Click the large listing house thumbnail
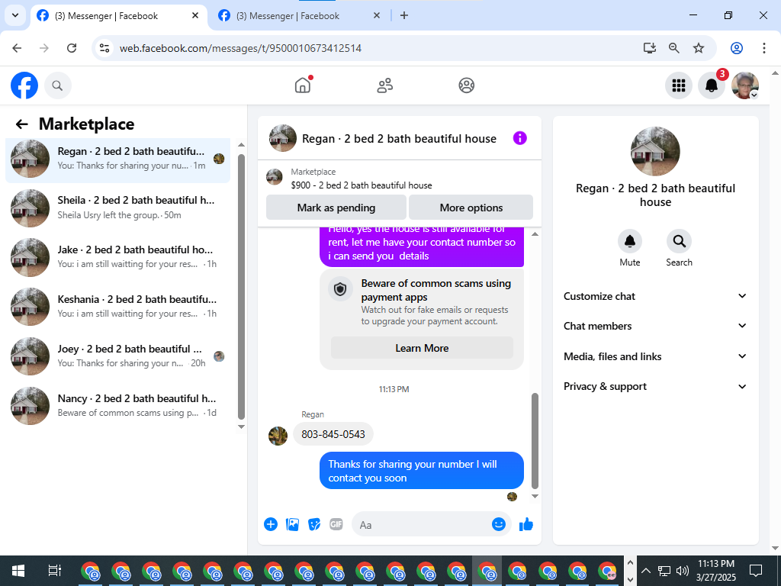This screenshot has height=586, width=781. [655, 152]
